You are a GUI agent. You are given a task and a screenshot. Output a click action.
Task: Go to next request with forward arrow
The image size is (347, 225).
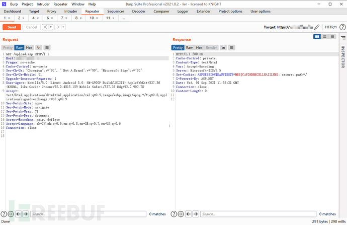coord(58,27)
